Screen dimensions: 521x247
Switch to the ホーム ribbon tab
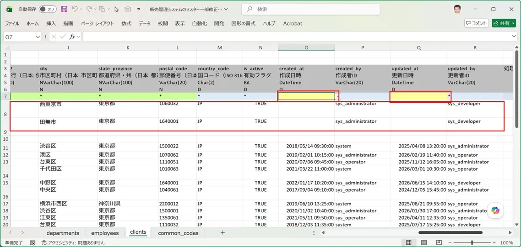[x=33, y=23]
